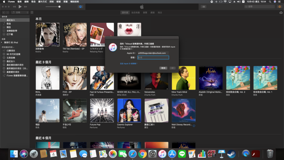Click the iCloud status cloud icon
The height and width of the screenshot is (160, 284).
281,13
